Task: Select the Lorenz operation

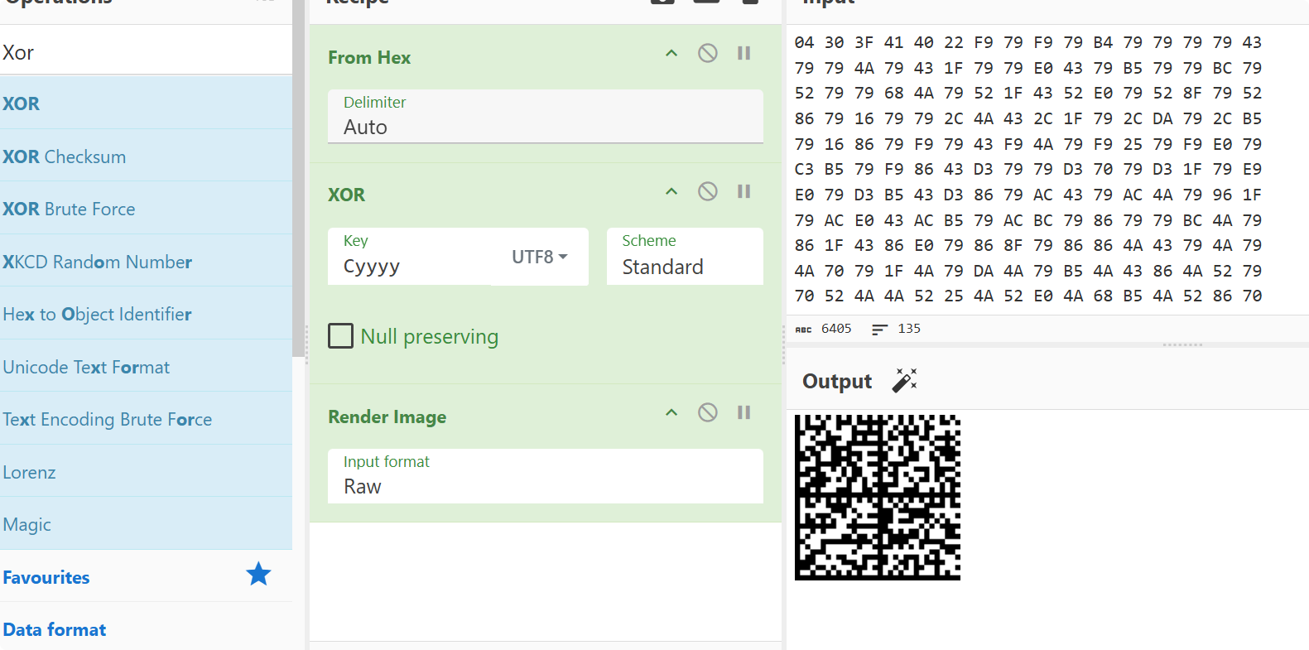Action: coord(146,472)
